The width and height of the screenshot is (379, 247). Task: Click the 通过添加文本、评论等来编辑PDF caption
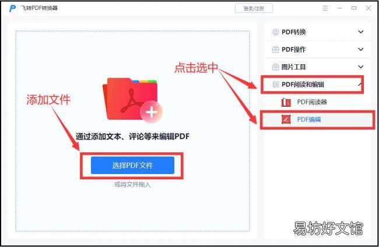(x=132, y=137)
